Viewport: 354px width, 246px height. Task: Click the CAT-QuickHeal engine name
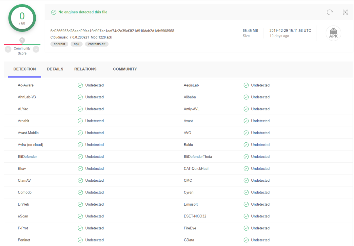click(x=196, y=169)
